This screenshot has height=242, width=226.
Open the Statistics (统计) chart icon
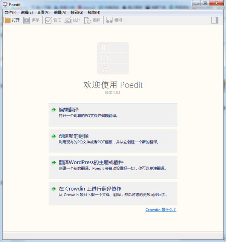coord(68,20)
